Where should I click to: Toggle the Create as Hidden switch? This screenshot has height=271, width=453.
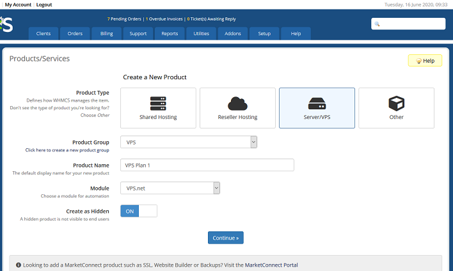coord(139,211)
